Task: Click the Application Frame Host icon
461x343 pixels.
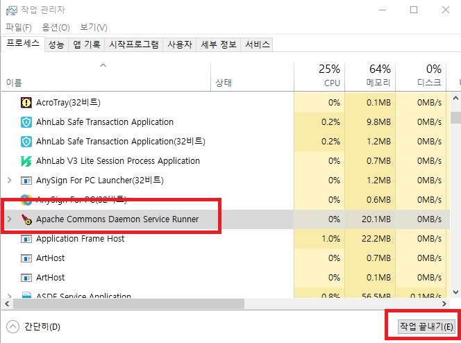Action: coord(26,239)
